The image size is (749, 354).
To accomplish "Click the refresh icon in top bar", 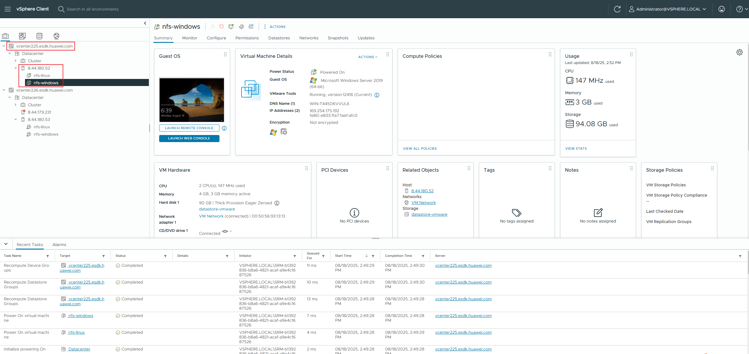I will coord(617,9).
